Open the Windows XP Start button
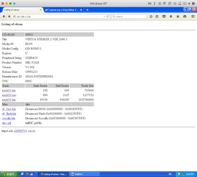The width and height of the screenshot is (197, 177). (9, 174)
